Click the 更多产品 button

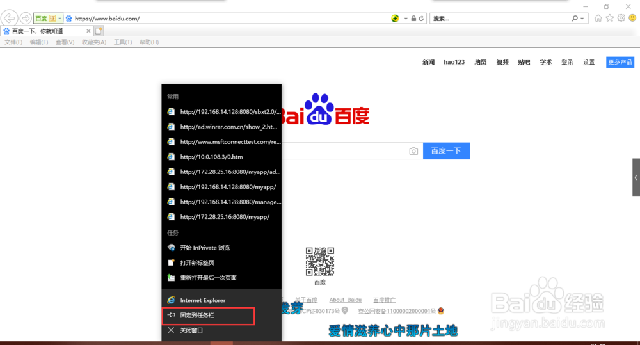coord(620,62)
